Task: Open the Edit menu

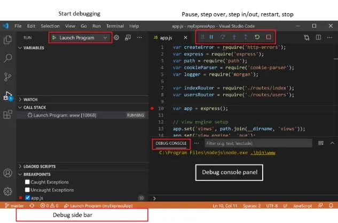Action: (x=31, y=26)
